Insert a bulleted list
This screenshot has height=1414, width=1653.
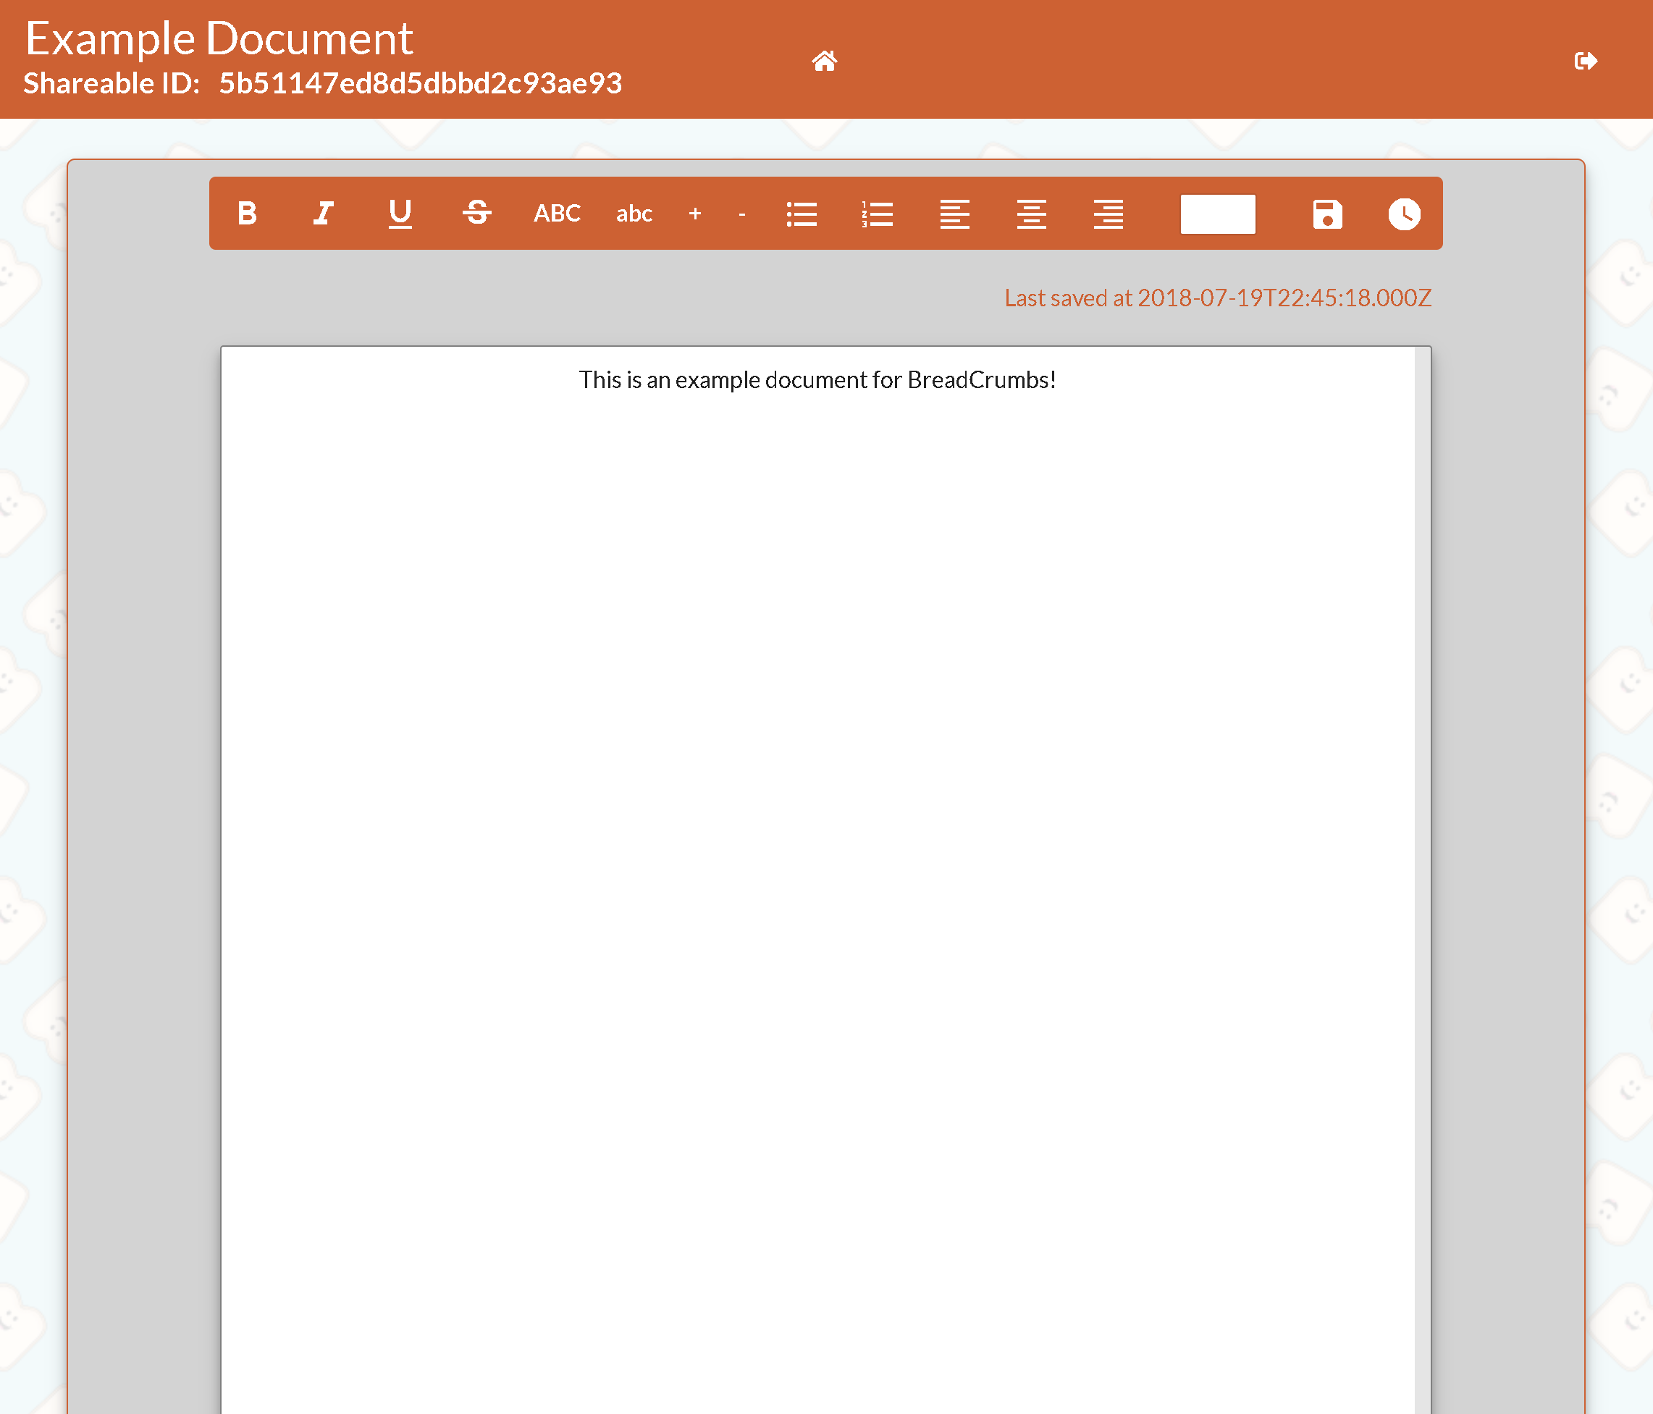(802, 213)
